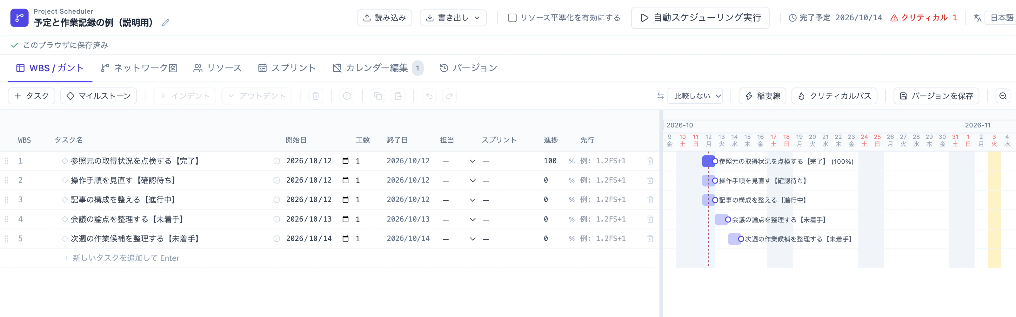Switch to the リソース tab

point(217,68)
